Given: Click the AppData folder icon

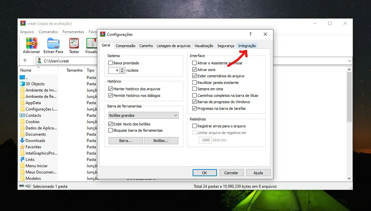Looking at the screenshot, I should (22, 103).
